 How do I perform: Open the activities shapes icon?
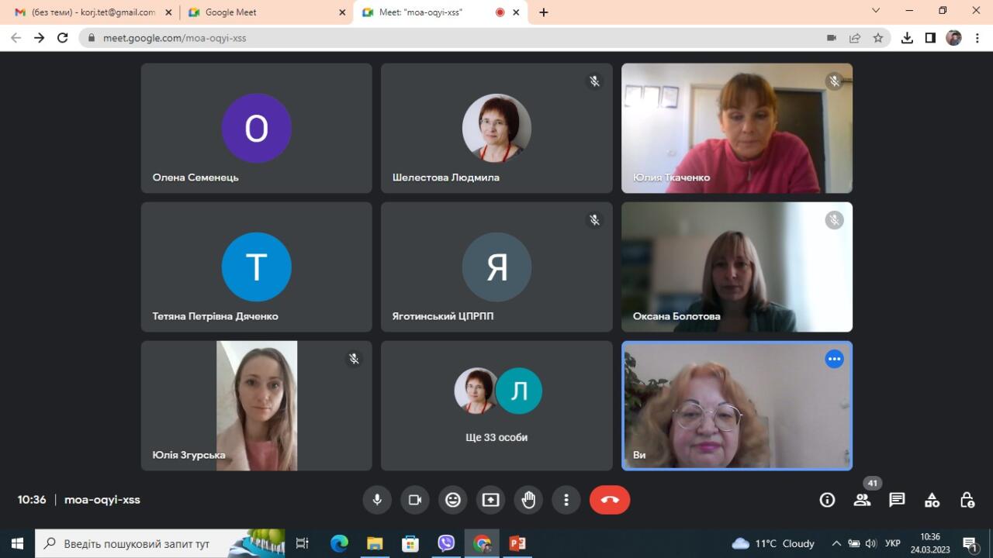coord(932,500)
